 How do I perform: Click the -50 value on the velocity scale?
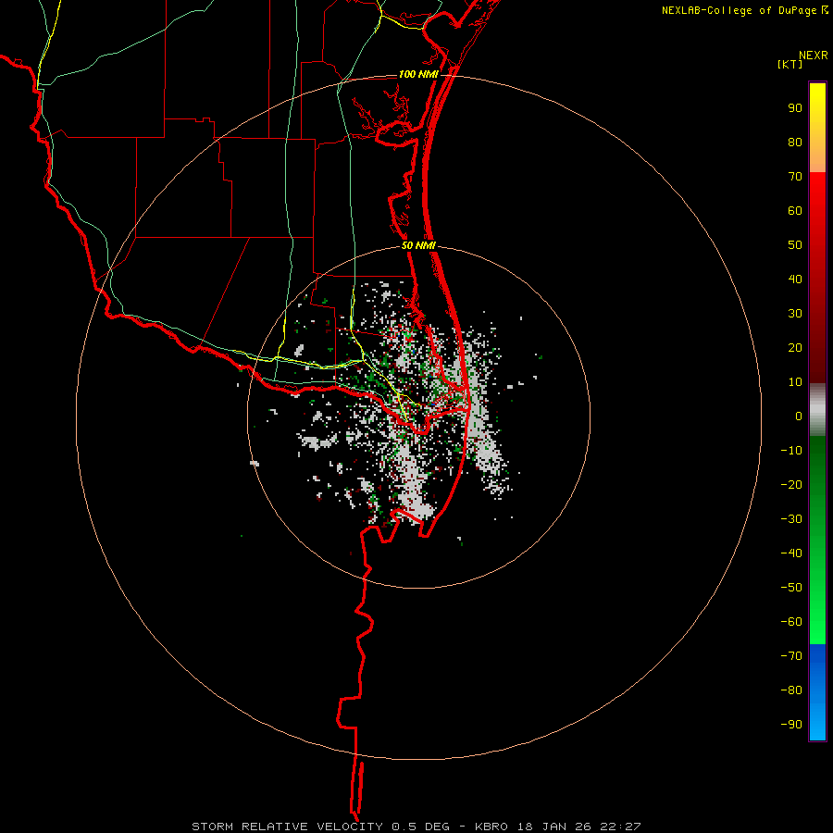click(791, 588)
